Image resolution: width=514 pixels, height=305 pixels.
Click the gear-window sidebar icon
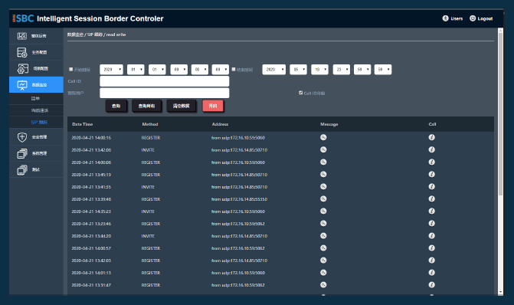[x=23, y=68]
